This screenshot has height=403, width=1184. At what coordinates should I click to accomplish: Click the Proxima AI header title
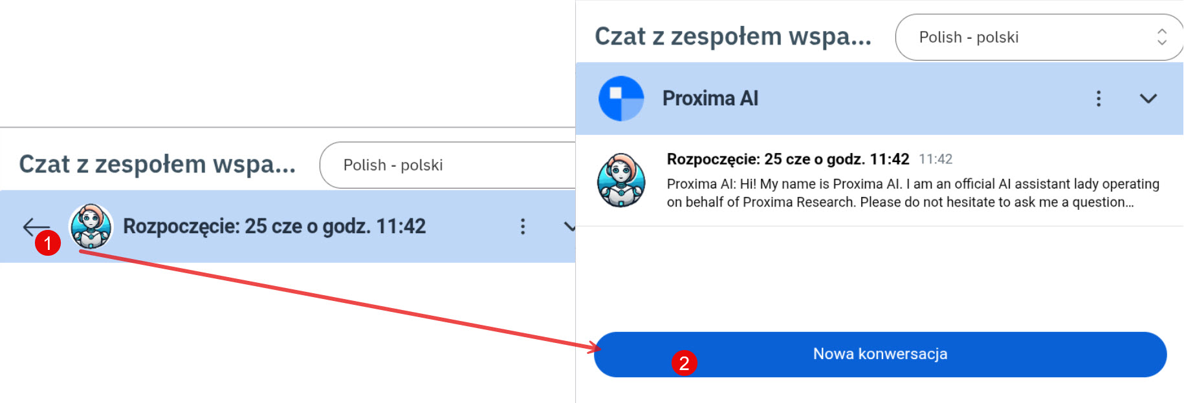click(x=710, y=99)
